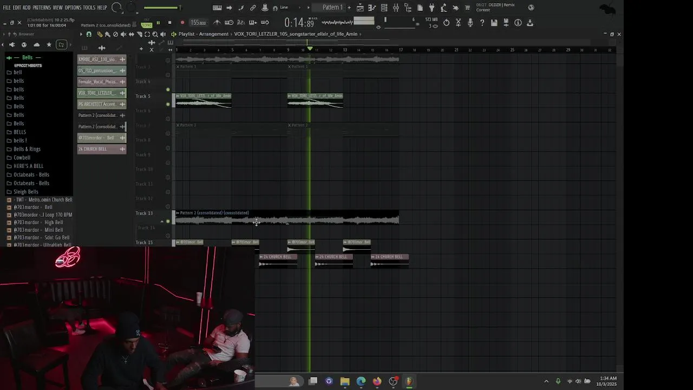Open the OPTIONS menu
693x390 pixels.
tap(73, 8)
